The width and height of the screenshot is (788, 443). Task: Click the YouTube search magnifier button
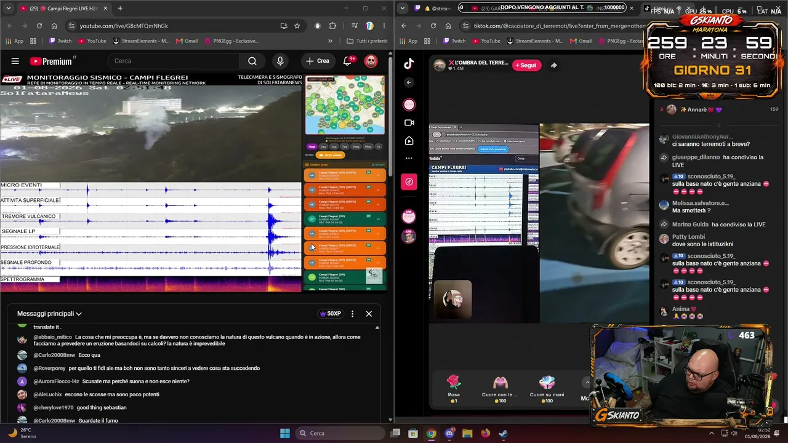coord(252,61)
